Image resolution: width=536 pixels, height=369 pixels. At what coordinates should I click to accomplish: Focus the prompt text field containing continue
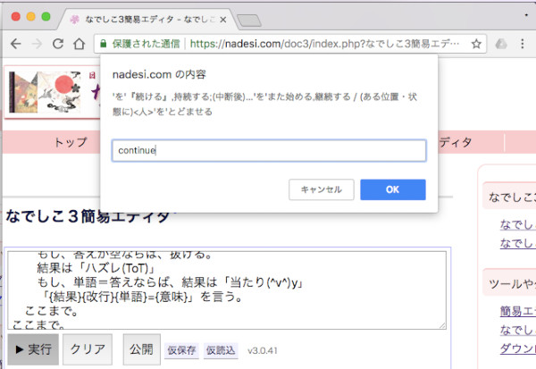269,150
